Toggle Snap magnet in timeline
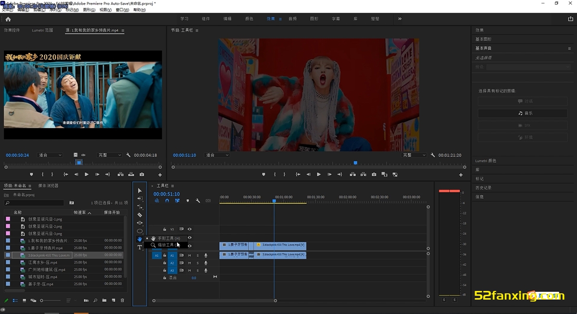Image resolution: width=577 pixels, height=314 pixels. (x=167, y=201)
